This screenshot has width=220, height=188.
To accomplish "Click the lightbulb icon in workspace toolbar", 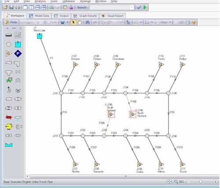I will [x=194, y=22].
